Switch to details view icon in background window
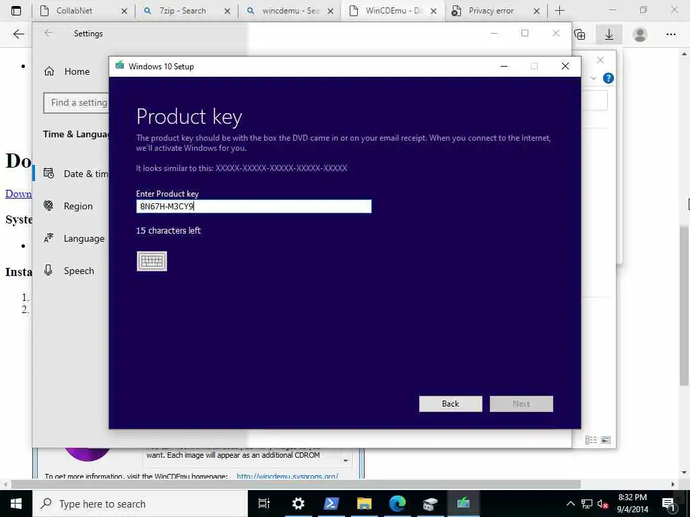The width and height of the screenshot is (690, 517). tap(591, 440)
